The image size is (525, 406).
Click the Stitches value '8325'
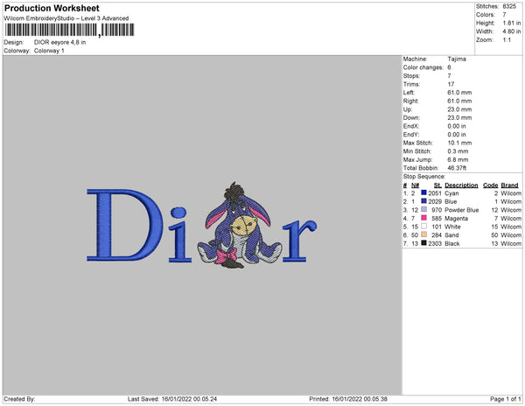(509, 6)
